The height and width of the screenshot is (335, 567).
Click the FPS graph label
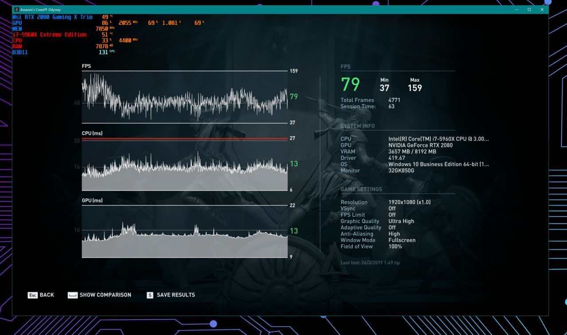pyautogui.click(x=86, y=66)
